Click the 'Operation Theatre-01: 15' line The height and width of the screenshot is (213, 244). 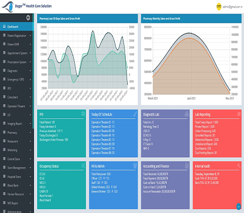(103, 122)
